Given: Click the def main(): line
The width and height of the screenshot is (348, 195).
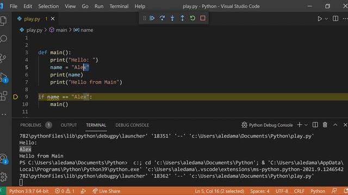Looking at the screenshot, I should [x=54, y=53].
